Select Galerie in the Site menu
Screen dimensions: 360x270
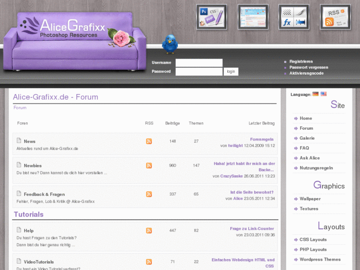click(307, 138)
